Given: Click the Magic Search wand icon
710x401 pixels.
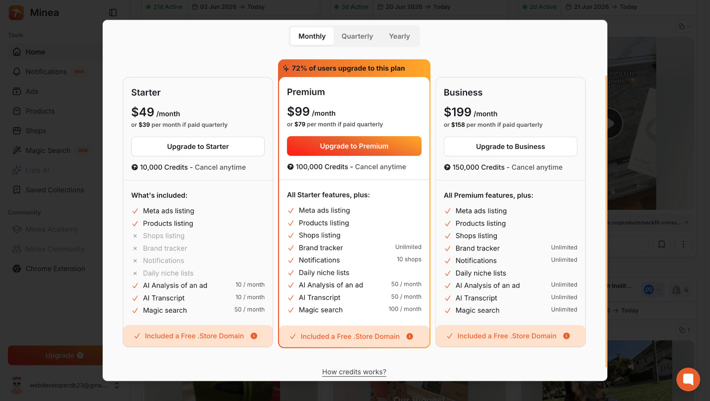Looking at the screenshot, I should click(17, 150).
